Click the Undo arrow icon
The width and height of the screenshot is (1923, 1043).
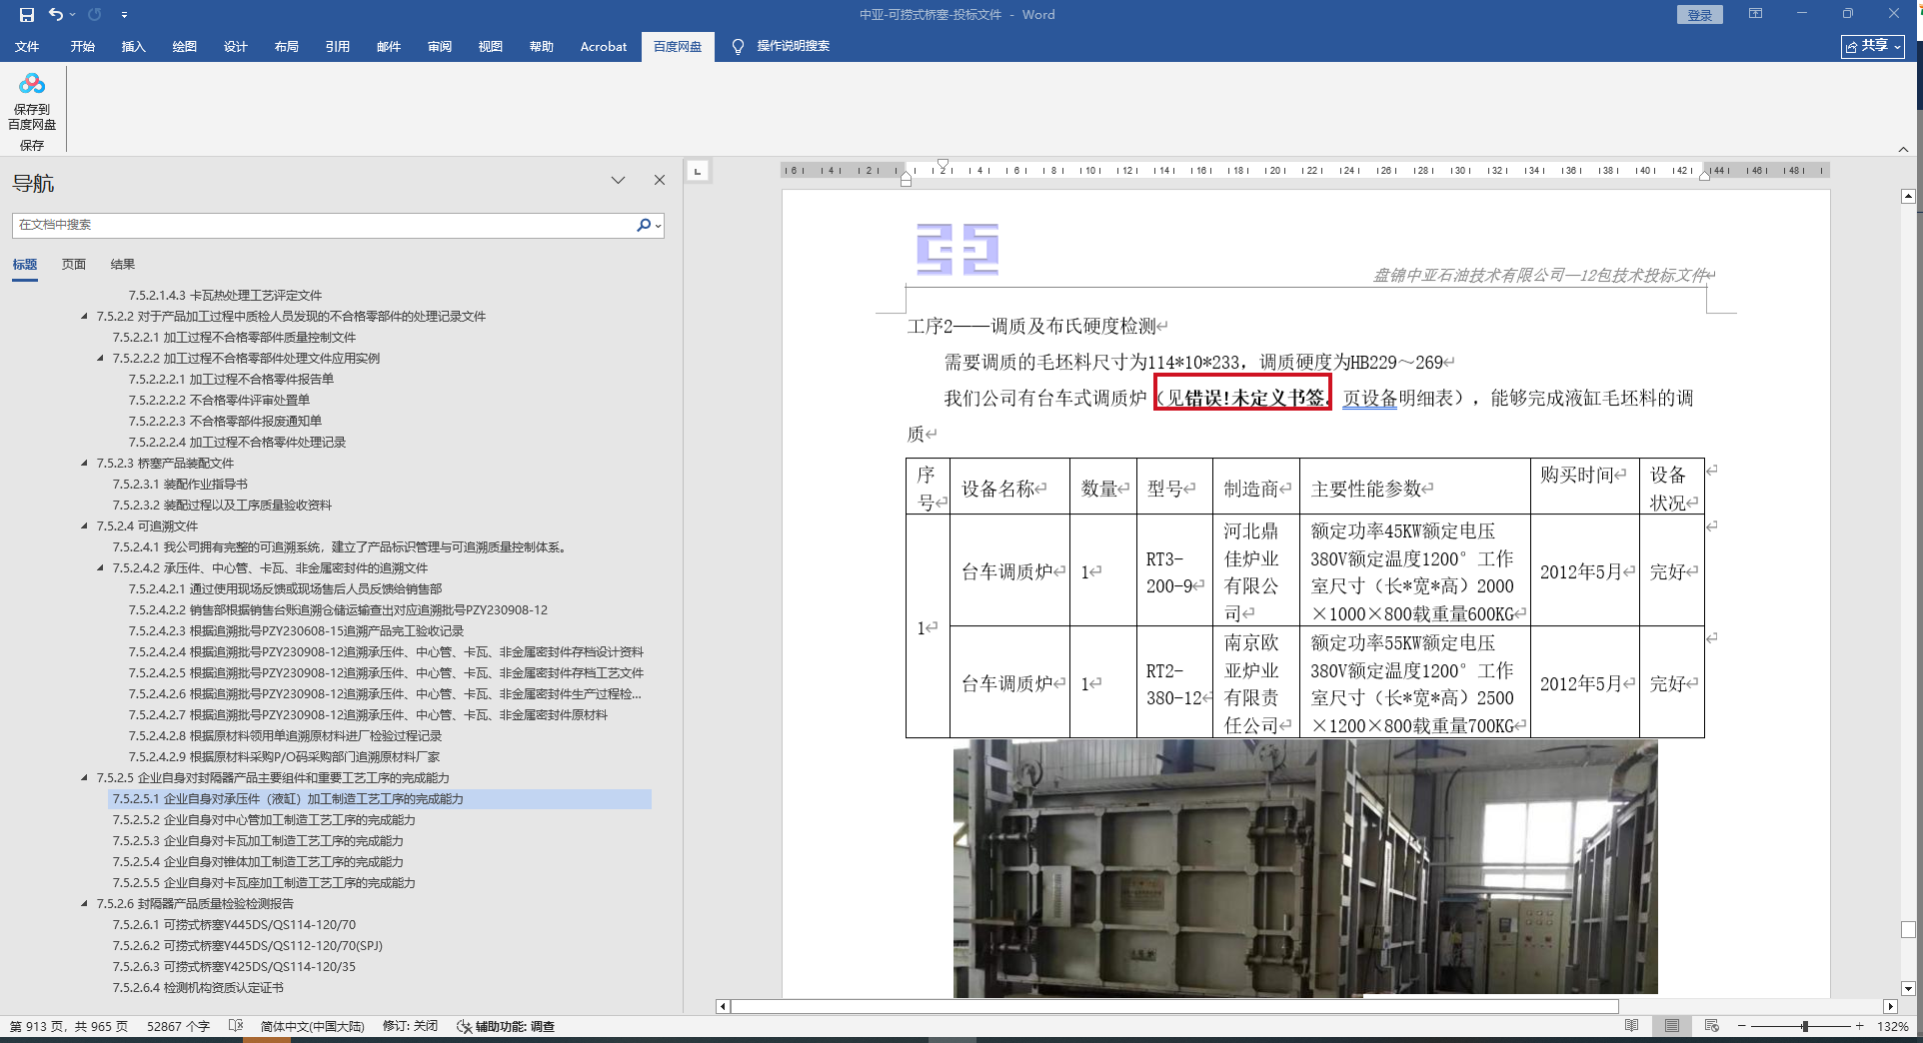(x=56, y=15)
